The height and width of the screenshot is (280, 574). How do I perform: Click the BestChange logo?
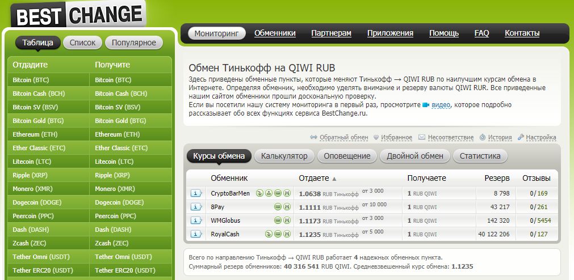pyautogui.click(x=79, y=14)
